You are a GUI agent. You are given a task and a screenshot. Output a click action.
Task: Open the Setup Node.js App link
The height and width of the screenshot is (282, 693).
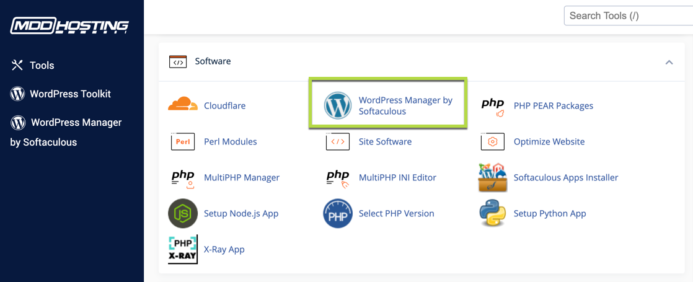[x=241, y=213]
